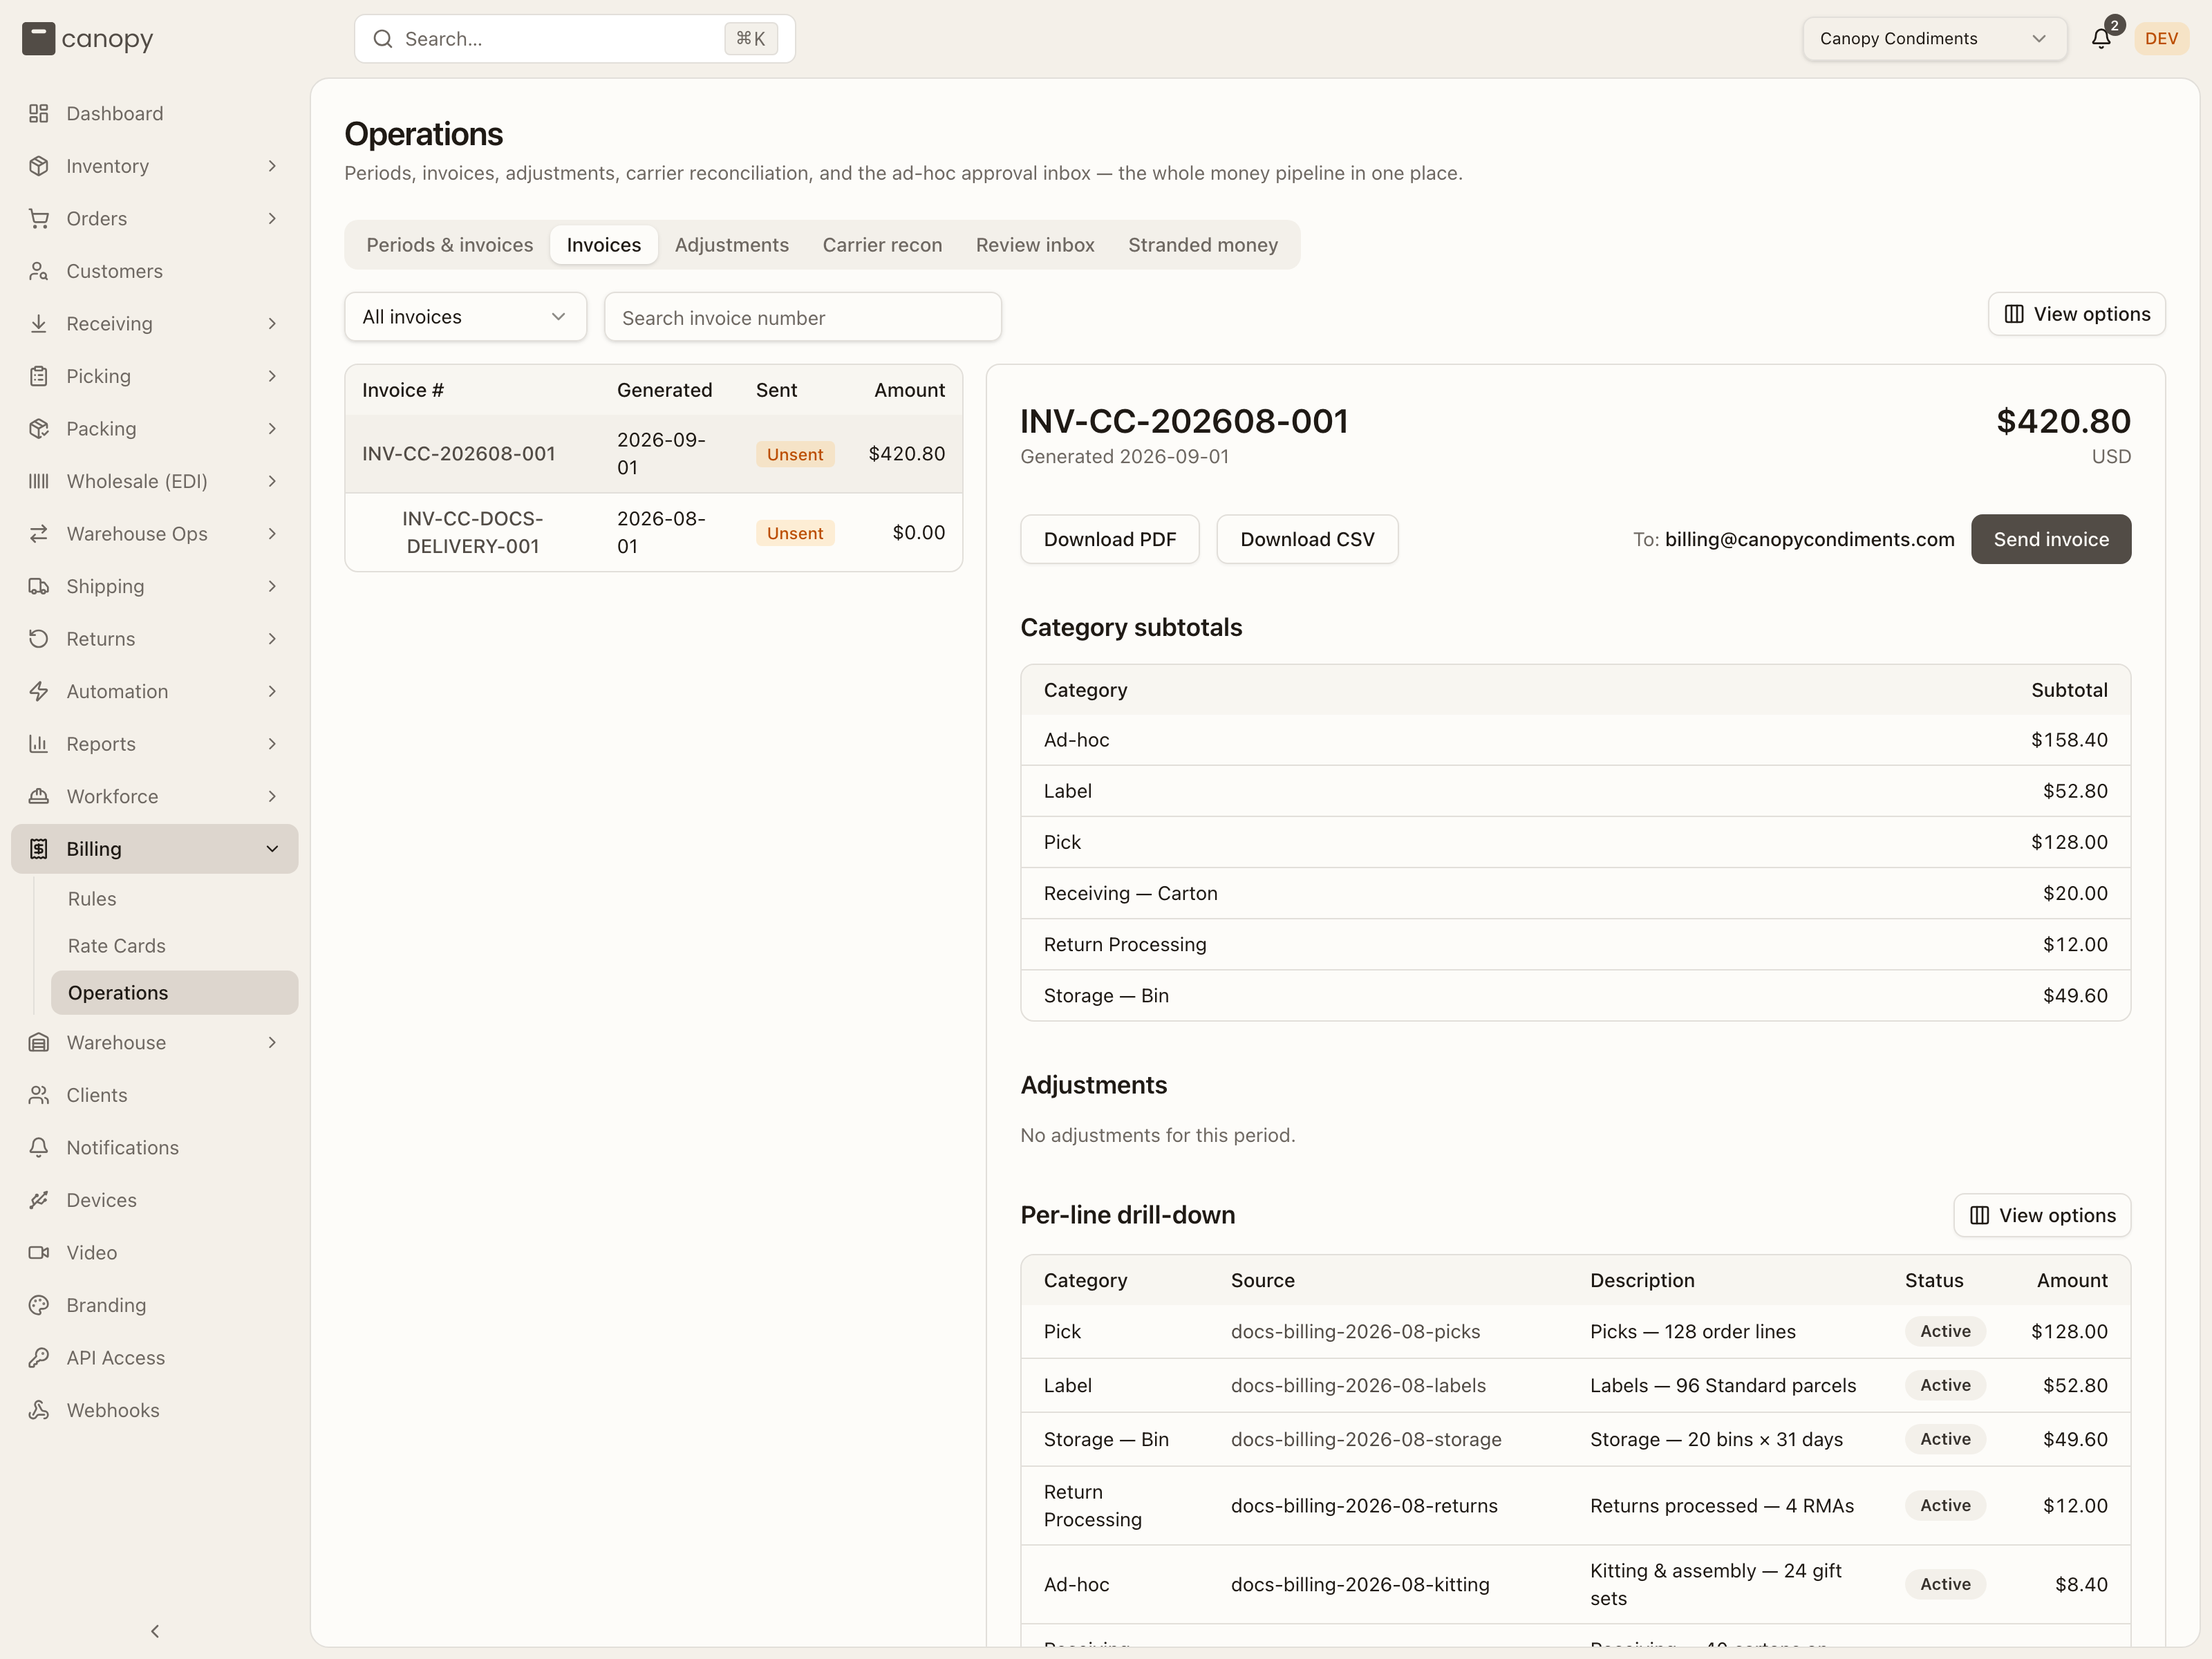Click the Video camera icon
The height and width of the screenshot is (1659, 2212).
click(39, 1253)
